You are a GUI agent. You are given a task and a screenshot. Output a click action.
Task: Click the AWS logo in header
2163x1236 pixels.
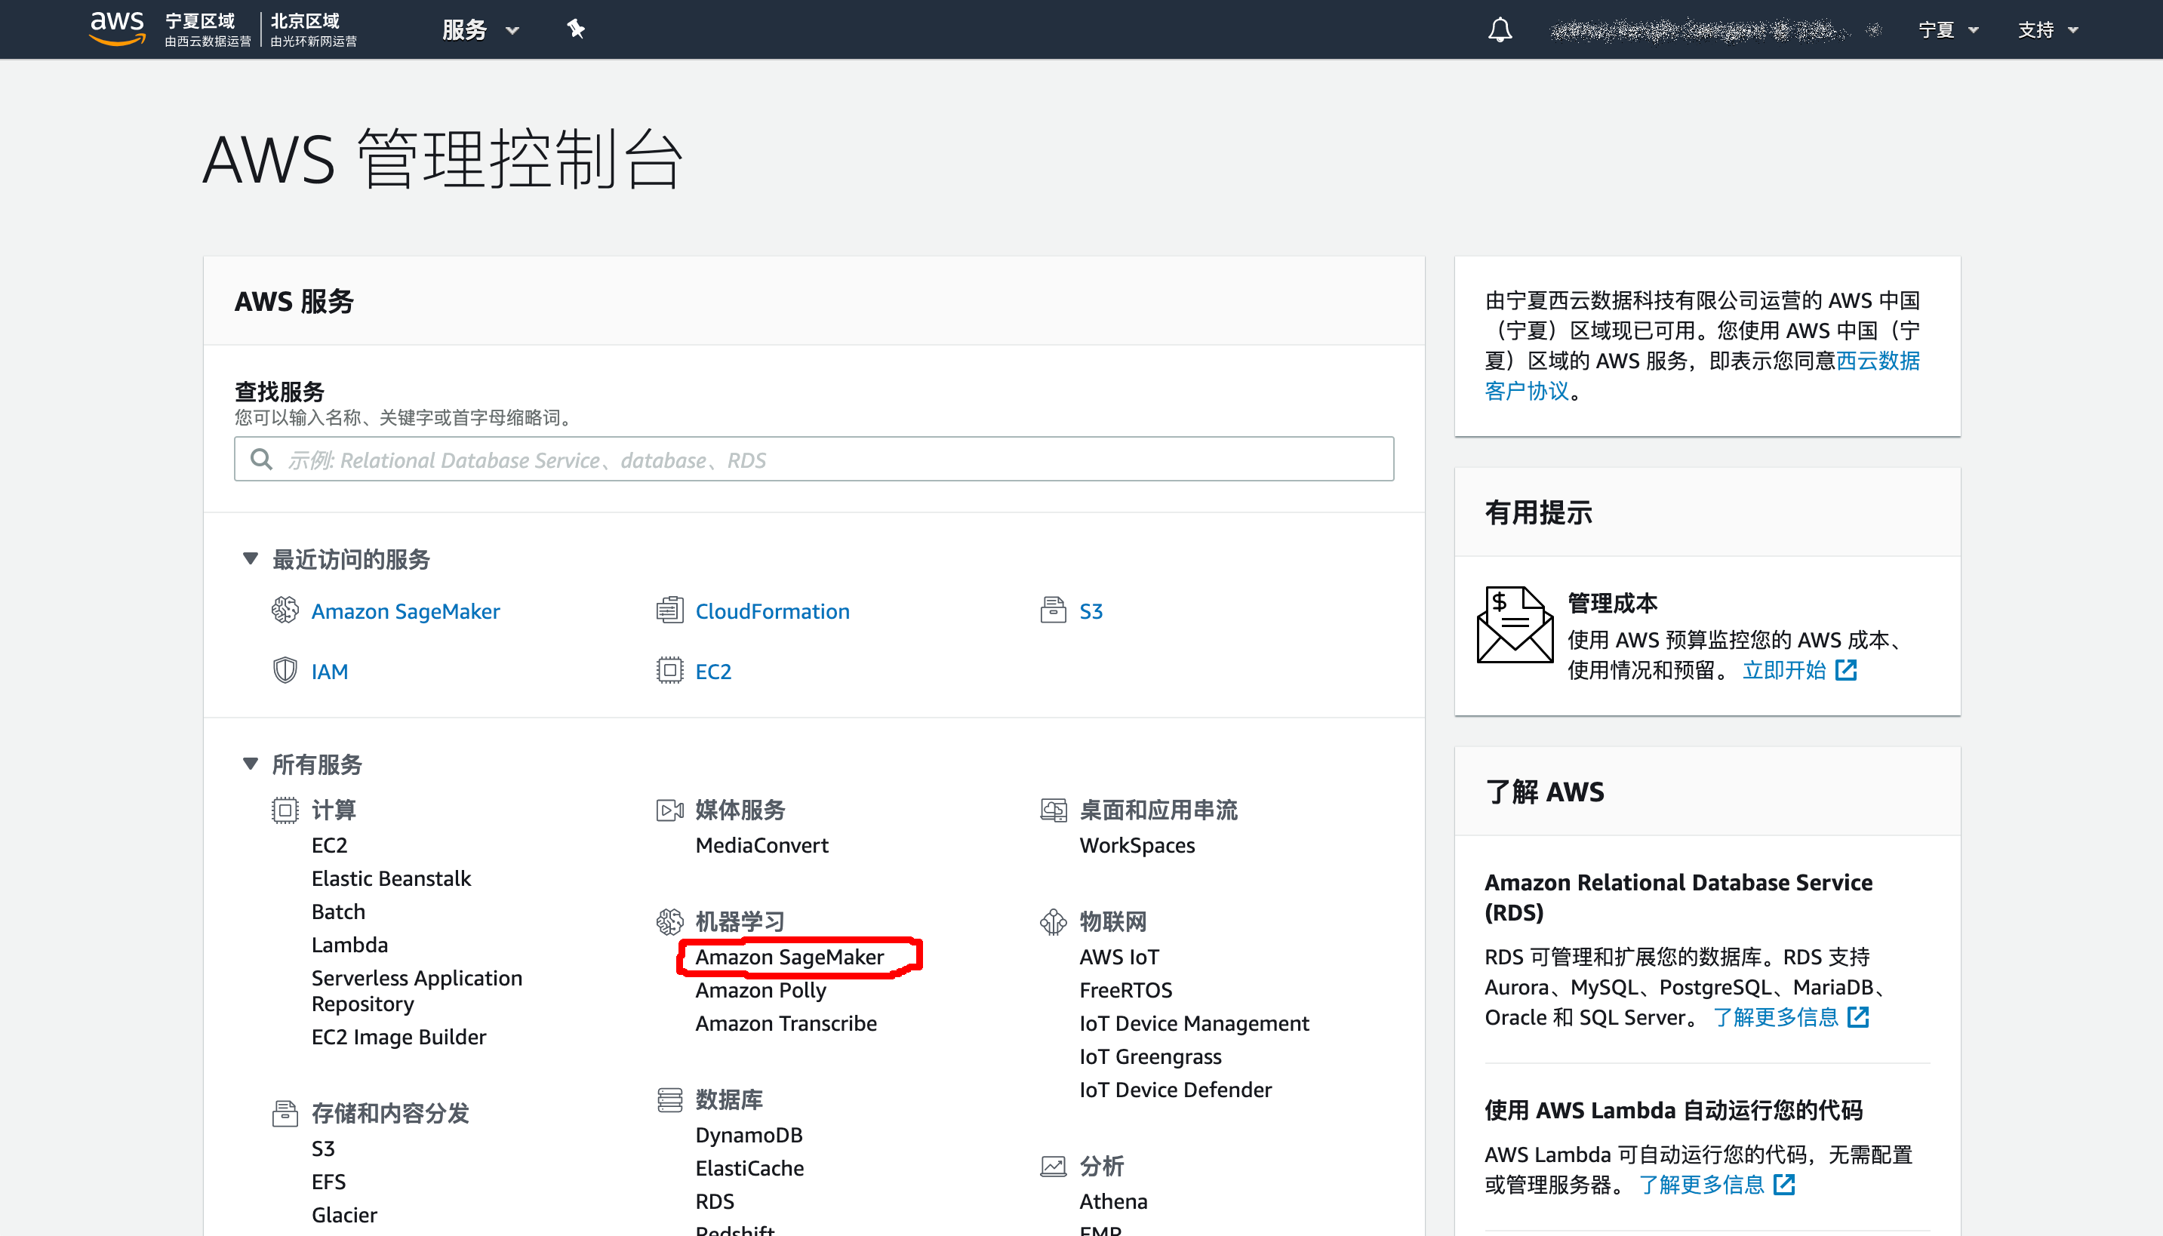(117, 28)
